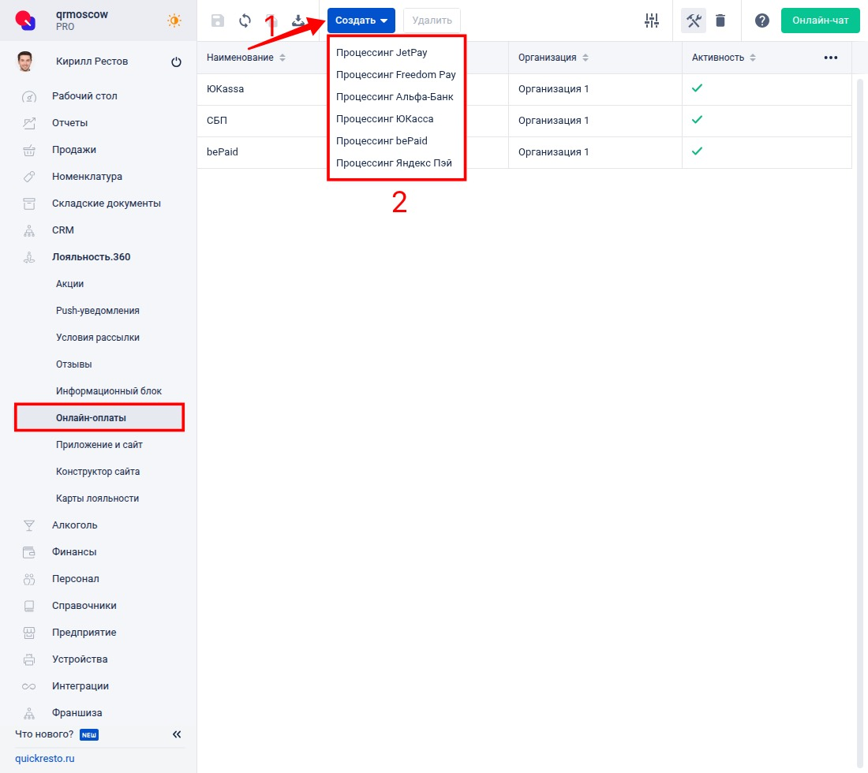Viewport: 868px width, 773px height.
Task: Pick Процессинг bePaid from the dropdown
Action: [x=381, y=141]
